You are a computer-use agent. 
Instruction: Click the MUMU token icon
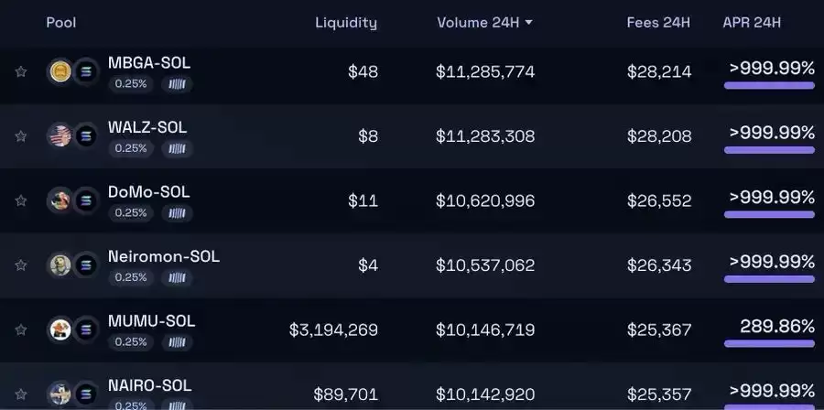point(60,329)
